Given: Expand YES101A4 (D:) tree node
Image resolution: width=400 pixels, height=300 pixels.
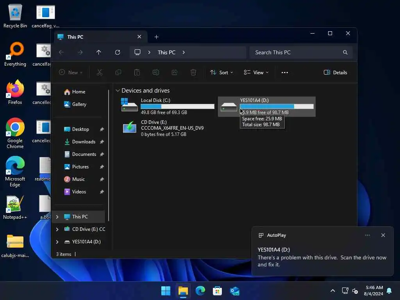Looking at the screenshot, I should 57,242.
